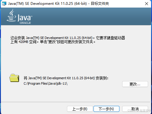Click the description line starting 这会安装

coord(68,38)
